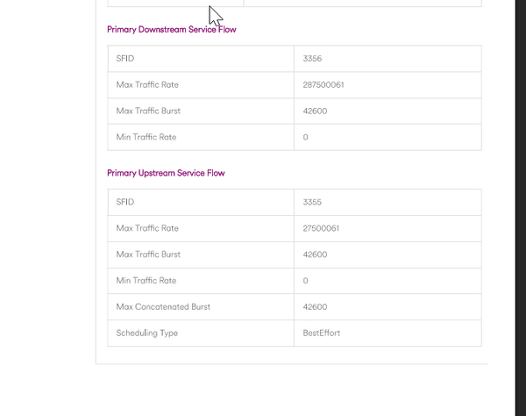
Task: Click the Primary Downstream Service Flow heading
Action: pyautogui.click(x=171, y=30)
